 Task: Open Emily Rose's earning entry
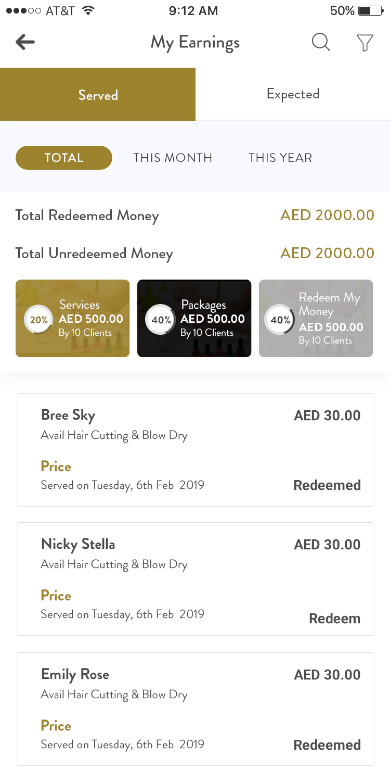195,709
